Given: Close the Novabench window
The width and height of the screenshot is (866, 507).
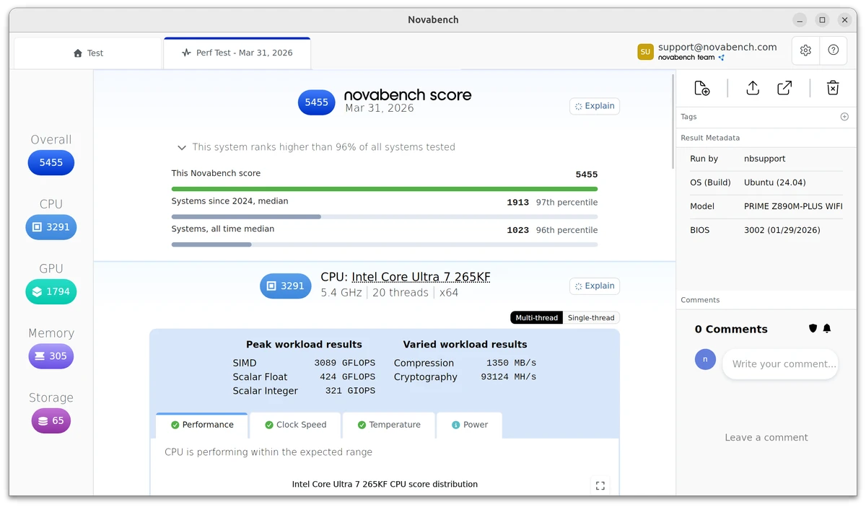Looking at the screenshot, I should 844,20.
